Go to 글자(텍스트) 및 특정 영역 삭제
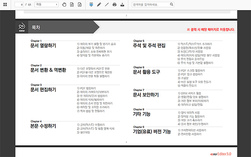Viewport: 251px width, 157px height. coord(96,129)
